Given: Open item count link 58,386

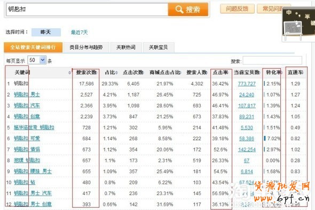Looking at the screenshot, I should click(247, 139).
